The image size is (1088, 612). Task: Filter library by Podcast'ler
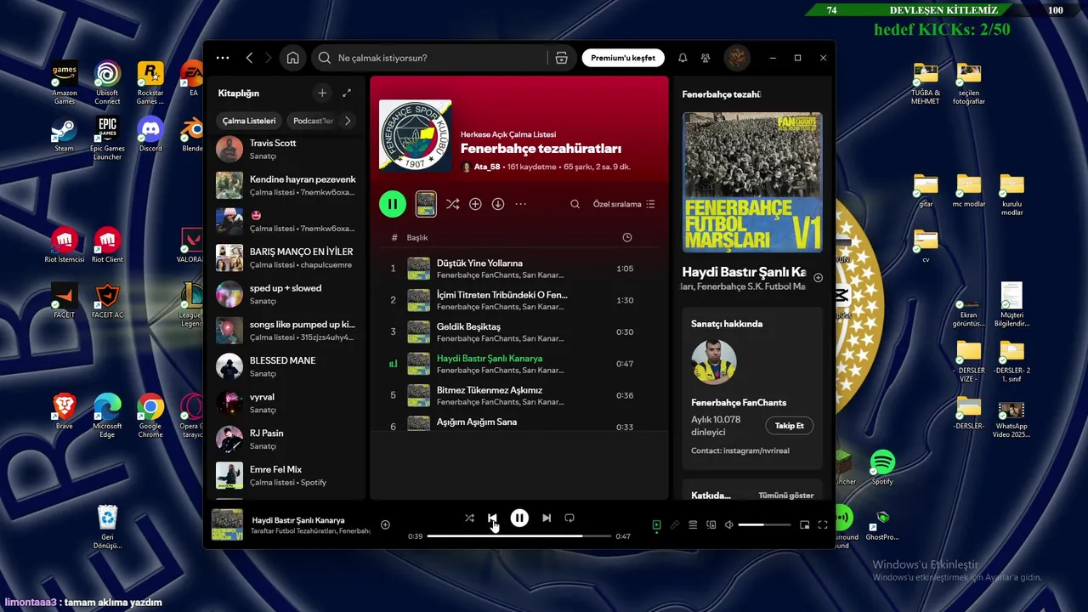pyautogui.click(x=313, y=121)
